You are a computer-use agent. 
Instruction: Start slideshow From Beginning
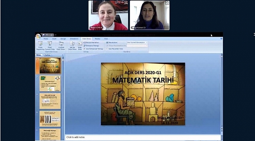[x=40, y=46]
